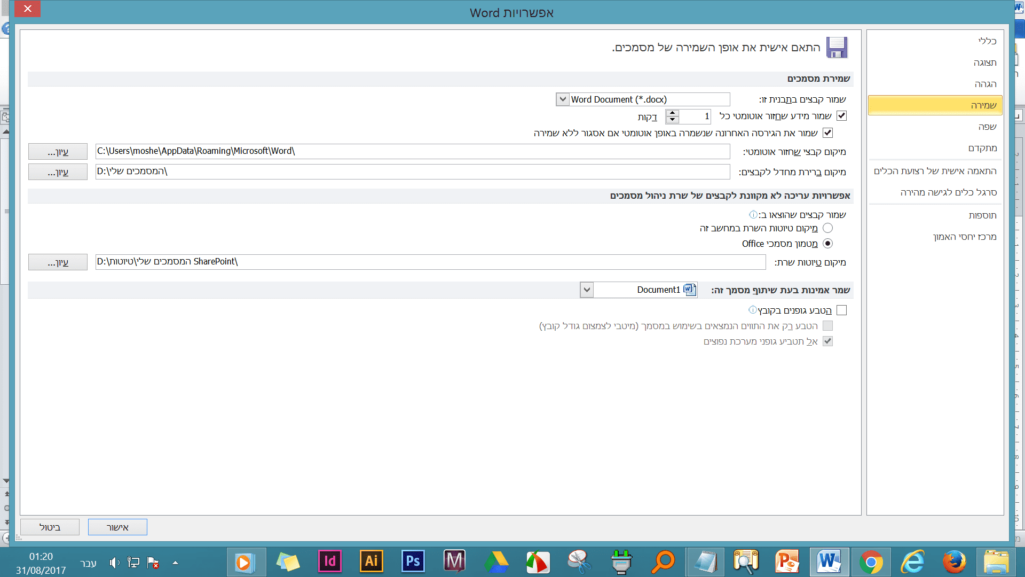Switch to the שפה options category

click(x=987, y=127)
